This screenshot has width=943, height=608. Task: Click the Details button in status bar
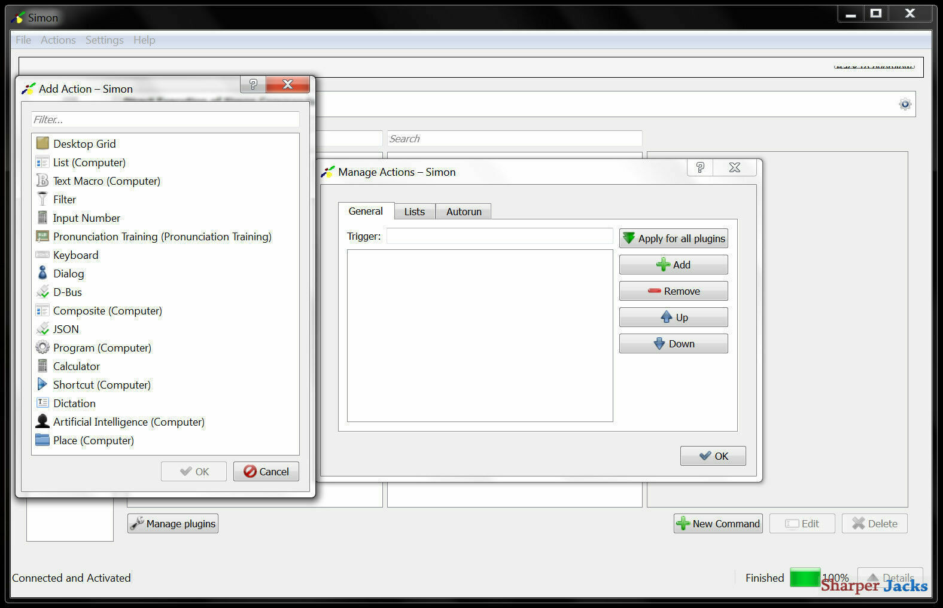click(x=890, y=578)
